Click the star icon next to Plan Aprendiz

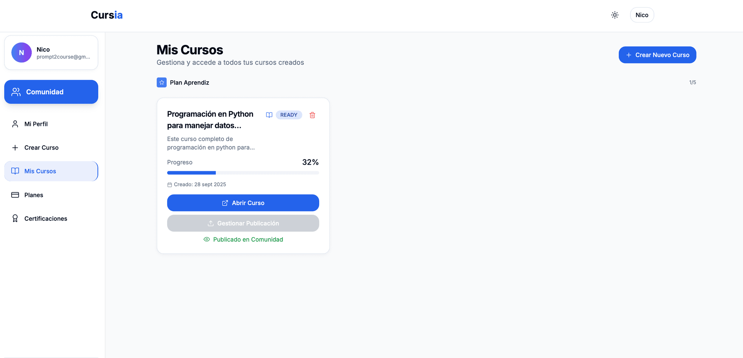pos(161,83)
